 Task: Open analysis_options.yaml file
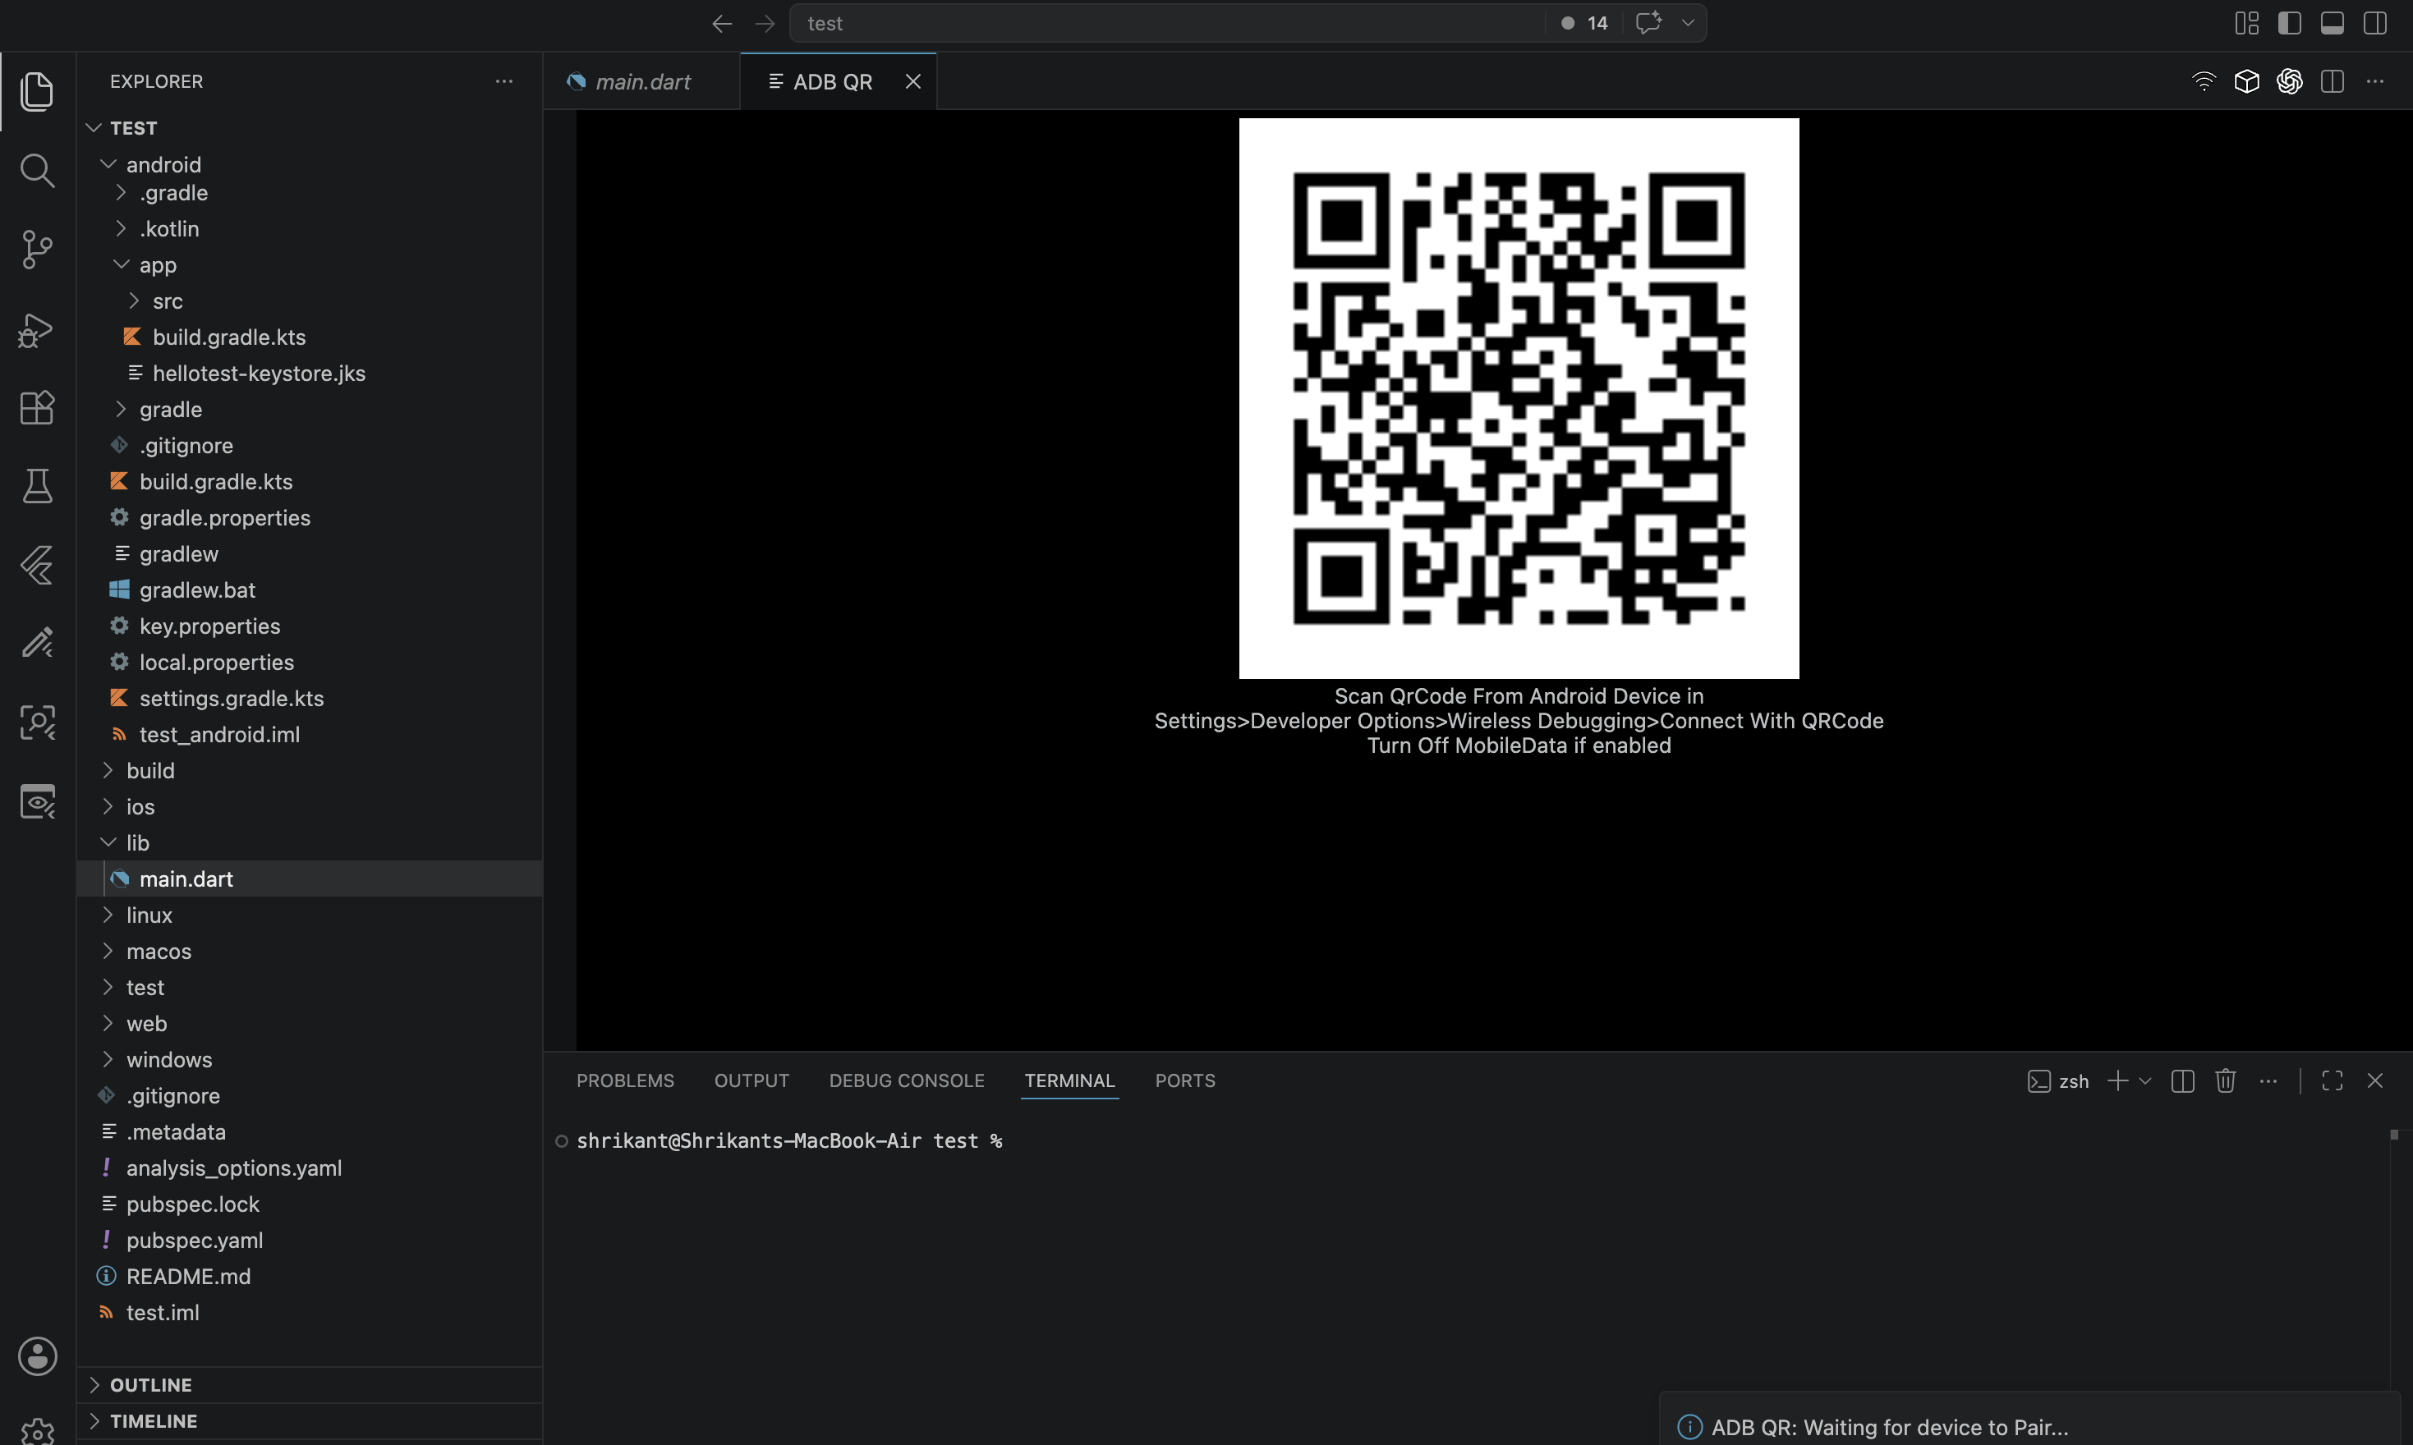click(310, 1167)
